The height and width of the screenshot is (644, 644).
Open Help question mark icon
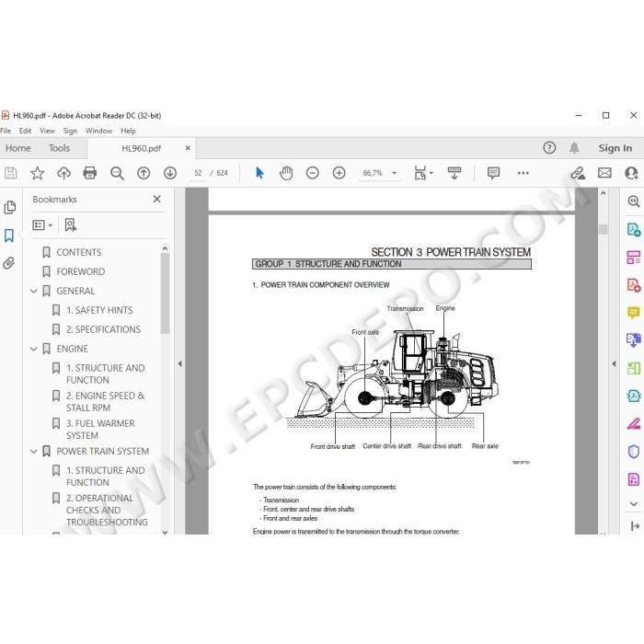549,148
